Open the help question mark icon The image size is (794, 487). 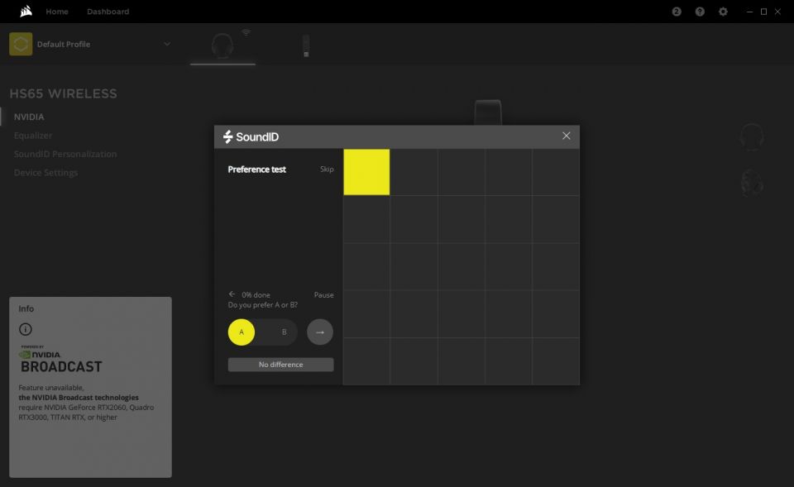(x=700, y=11)
